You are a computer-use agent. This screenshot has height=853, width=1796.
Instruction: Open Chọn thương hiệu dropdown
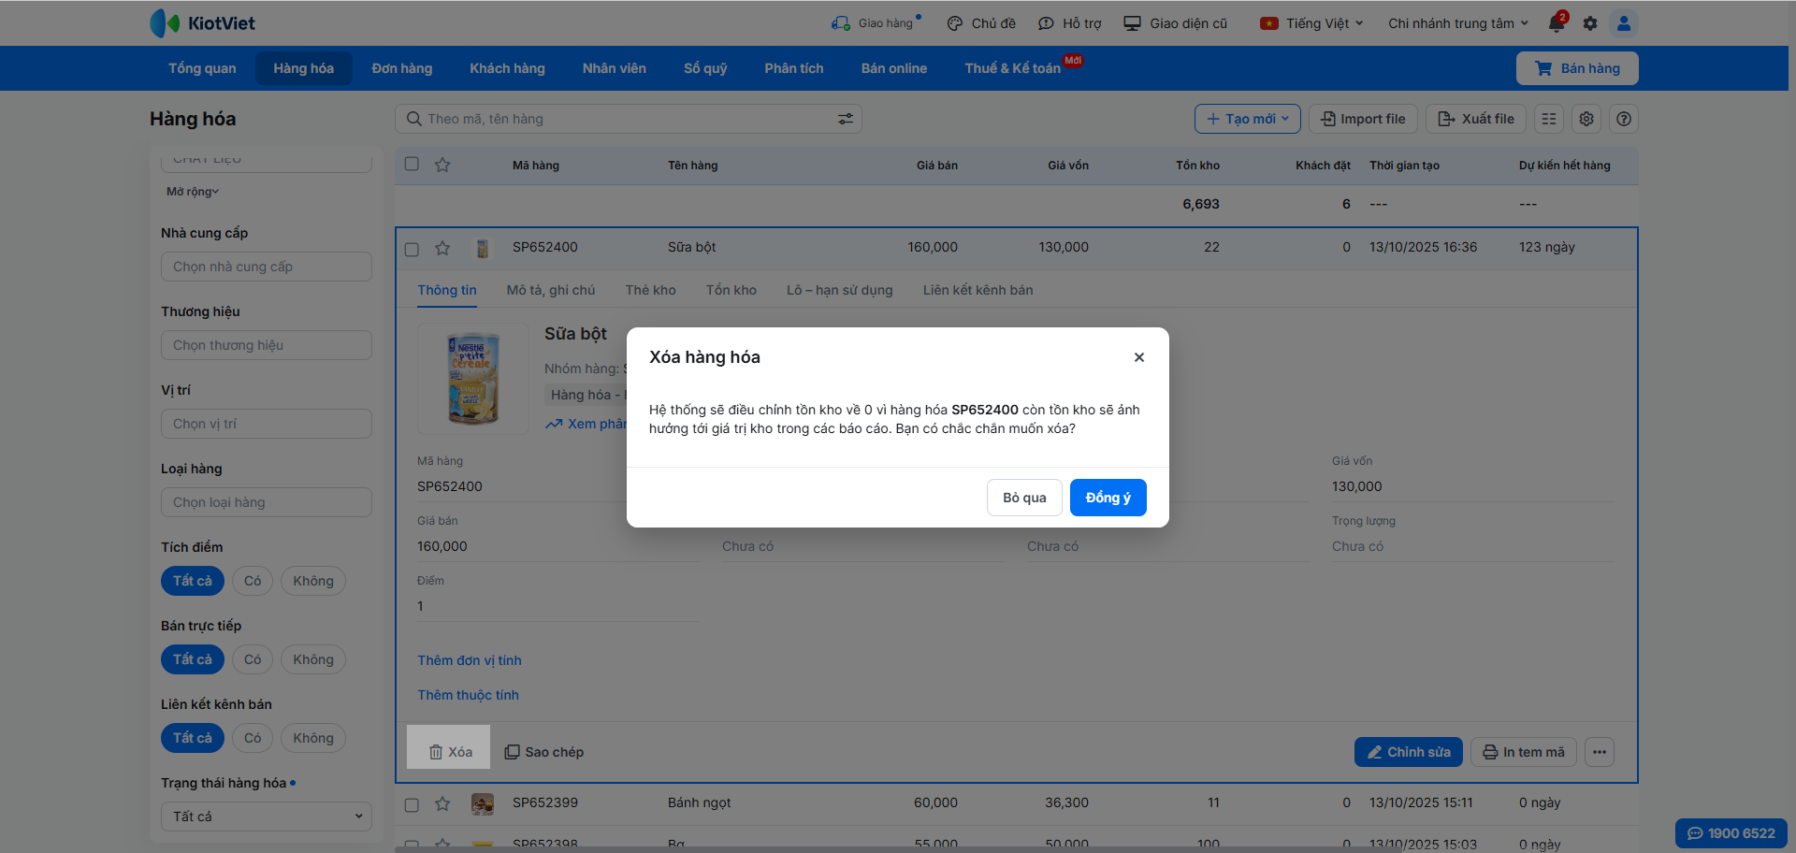click(267, 345)
